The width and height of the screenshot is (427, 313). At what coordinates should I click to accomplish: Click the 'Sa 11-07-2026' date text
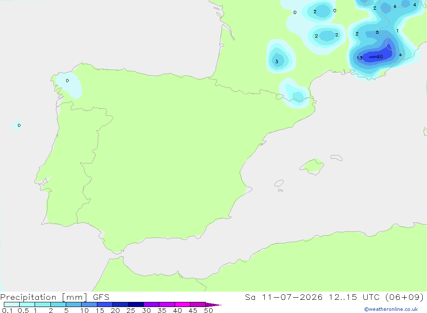point(284,297)
